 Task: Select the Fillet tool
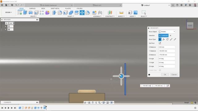[x=60, y=13]
